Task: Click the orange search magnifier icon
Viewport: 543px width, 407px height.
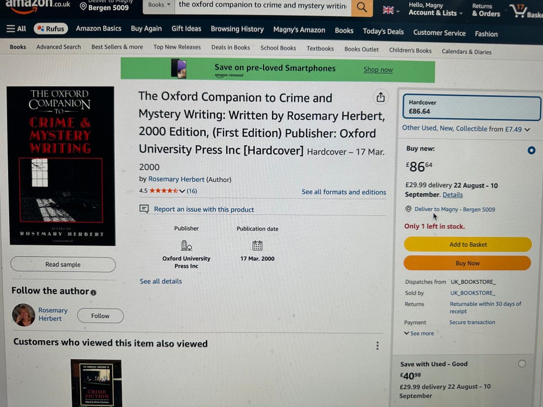Action: click(x=362, y=7)
